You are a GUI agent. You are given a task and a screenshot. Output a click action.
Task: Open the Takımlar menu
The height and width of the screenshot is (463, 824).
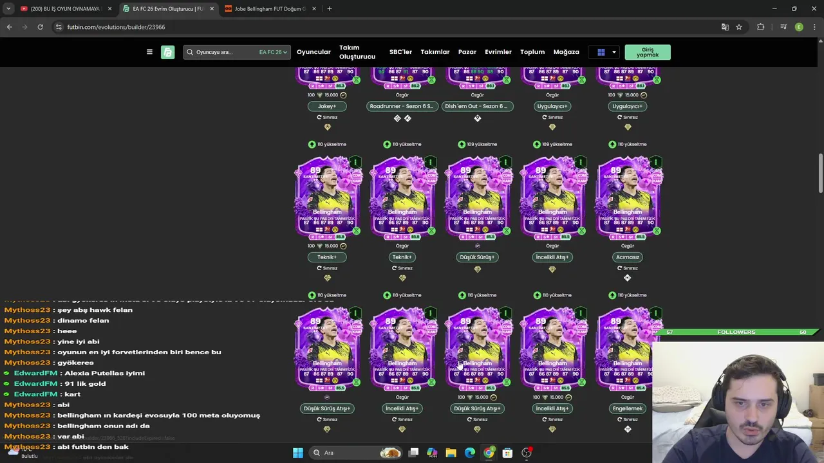coord(435,52)
